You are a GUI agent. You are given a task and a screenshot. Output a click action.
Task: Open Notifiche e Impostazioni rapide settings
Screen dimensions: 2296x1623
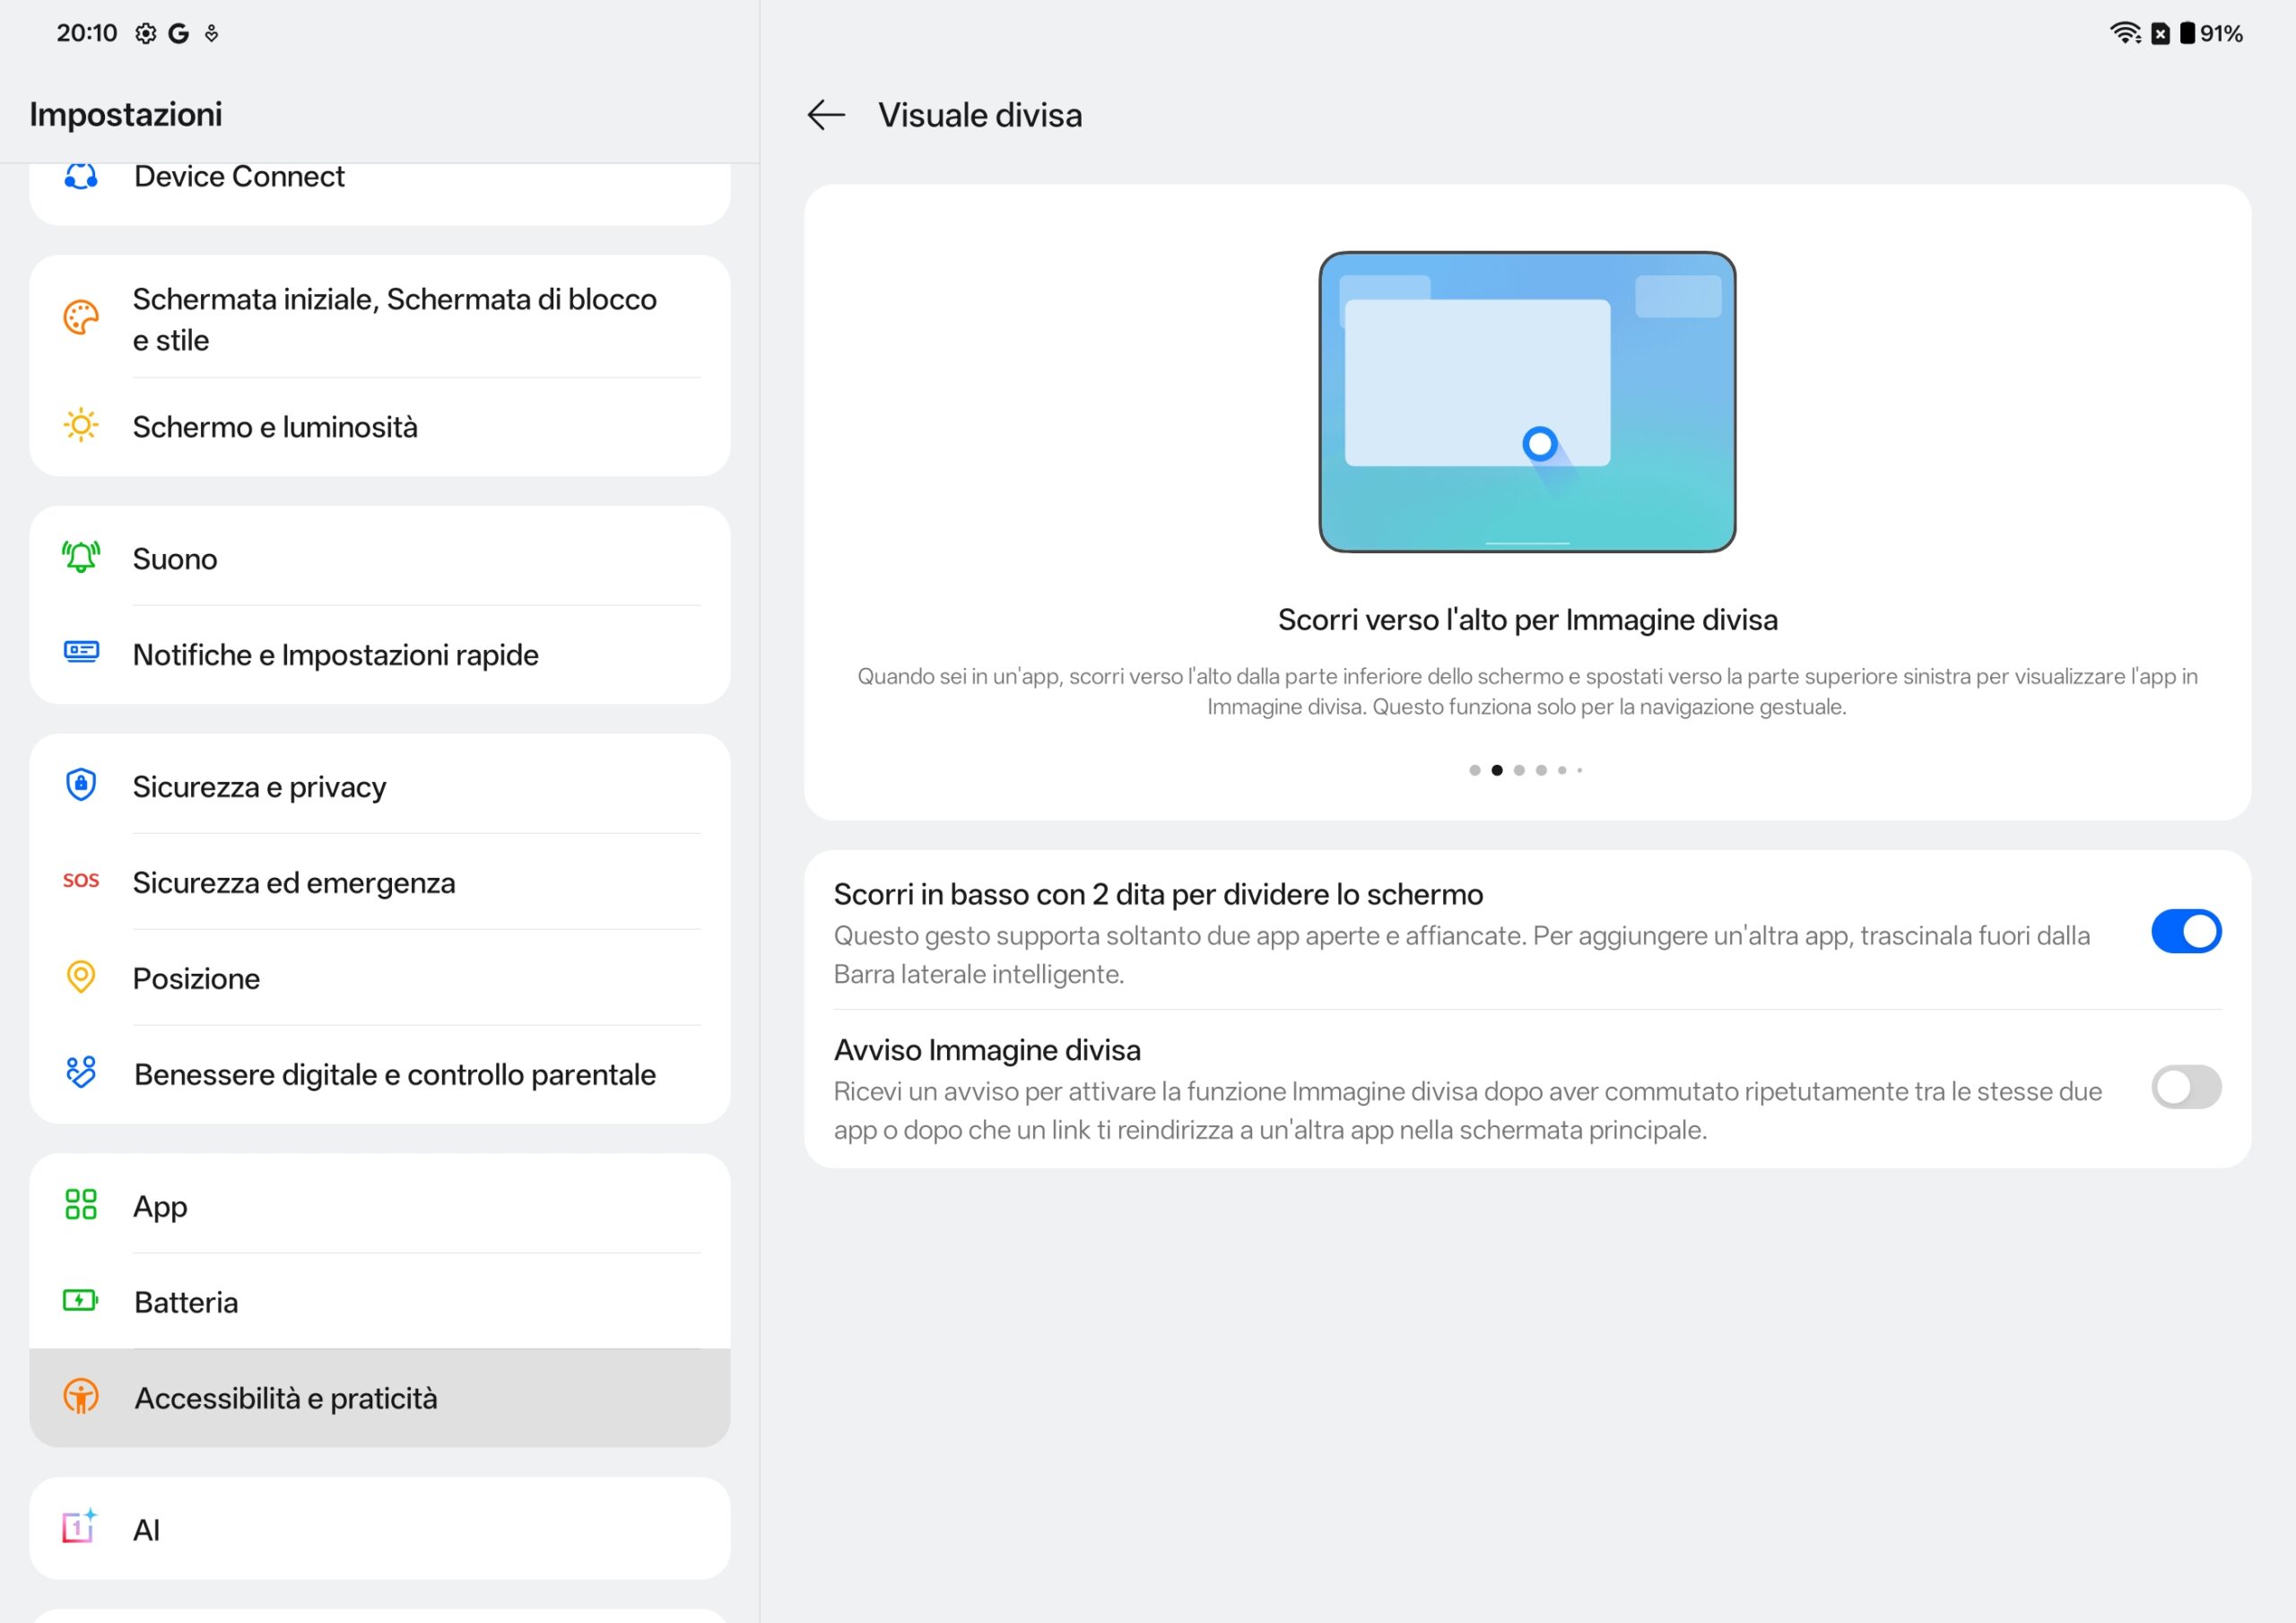click(x=336, y=655)
